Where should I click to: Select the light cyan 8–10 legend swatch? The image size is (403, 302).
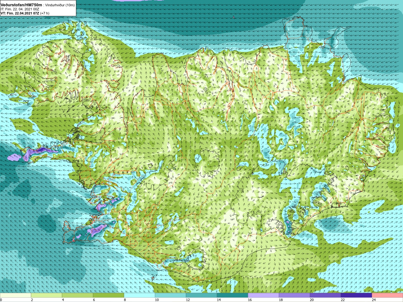pos(139,295)
